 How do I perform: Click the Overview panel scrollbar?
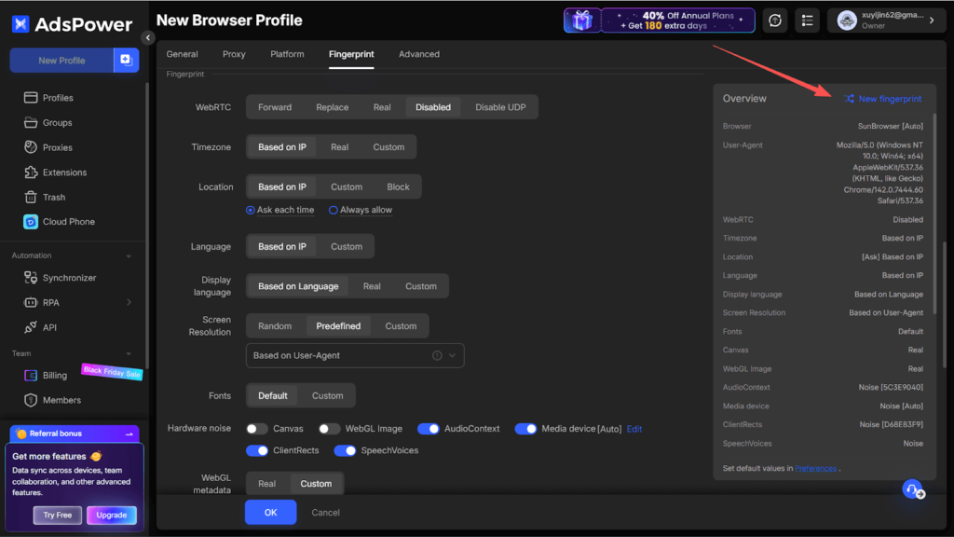coord(934,186)
